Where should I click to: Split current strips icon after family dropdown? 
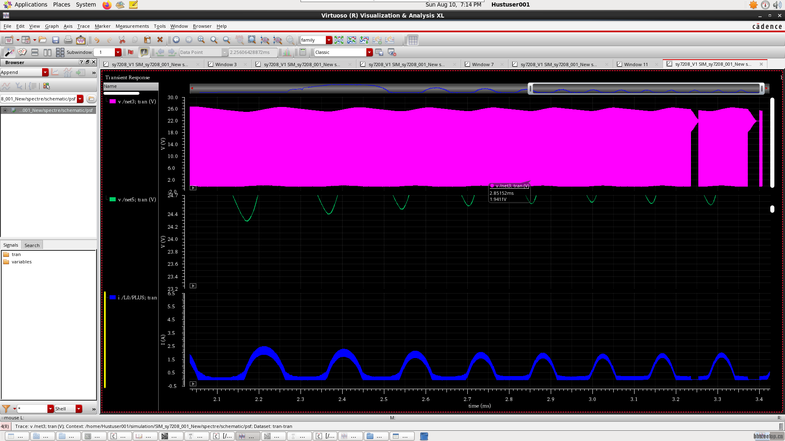[339, 40]
